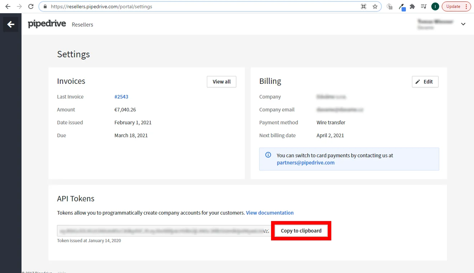
Task: Click the "Invoices" card heading
Action: click(71, 81)
